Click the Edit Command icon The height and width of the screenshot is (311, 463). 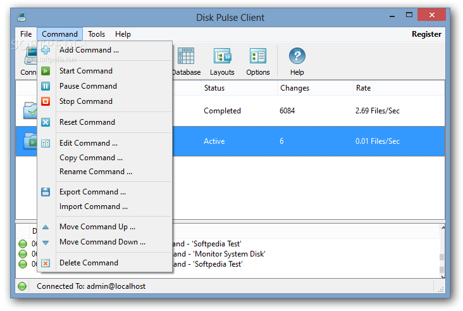tap(46, 143)
